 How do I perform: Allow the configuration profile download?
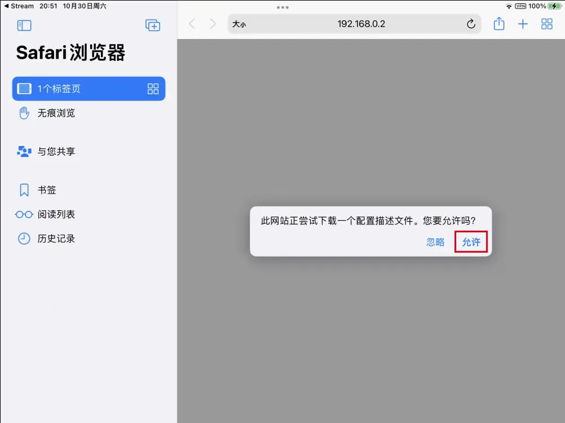tap(471, 241)
